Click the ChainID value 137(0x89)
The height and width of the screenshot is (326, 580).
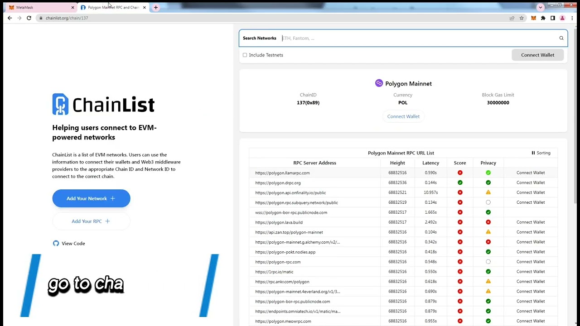(308, 103)
